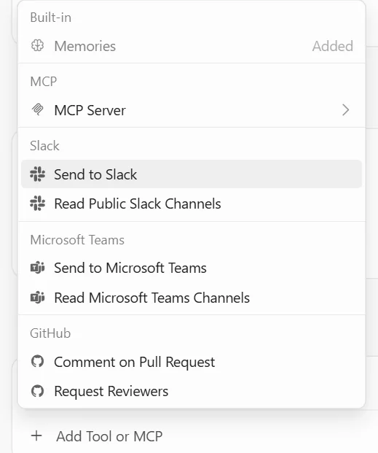Click the Slack logo beside Read Public Slack Channels

tap(38, 204)
